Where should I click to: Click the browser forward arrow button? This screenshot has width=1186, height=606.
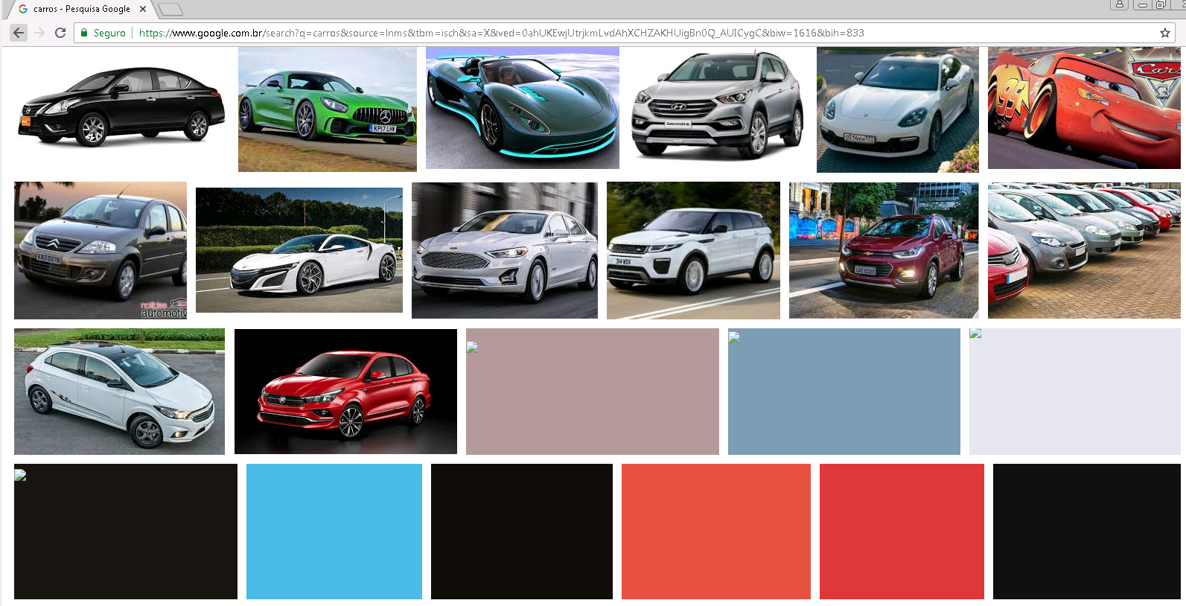pyautogui.click(x=39, y=33)
